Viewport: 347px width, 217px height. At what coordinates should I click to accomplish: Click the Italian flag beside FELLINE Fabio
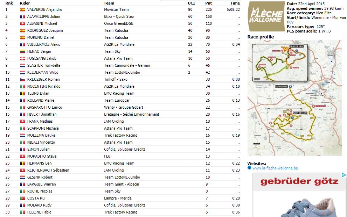point(22,212)
